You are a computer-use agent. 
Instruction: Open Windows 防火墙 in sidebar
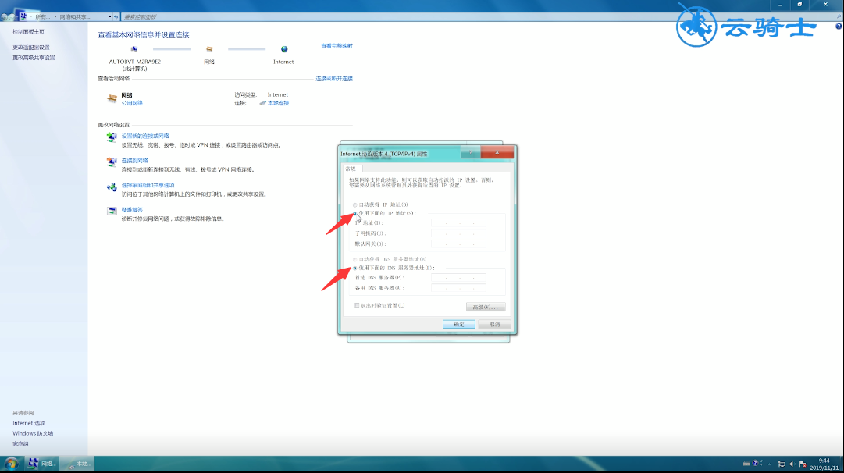click(33, 433)
